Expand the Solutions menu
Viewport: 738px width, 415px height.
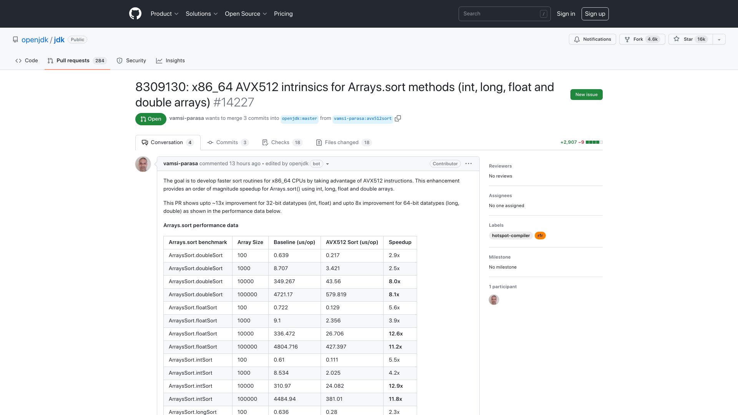point(202,14)
